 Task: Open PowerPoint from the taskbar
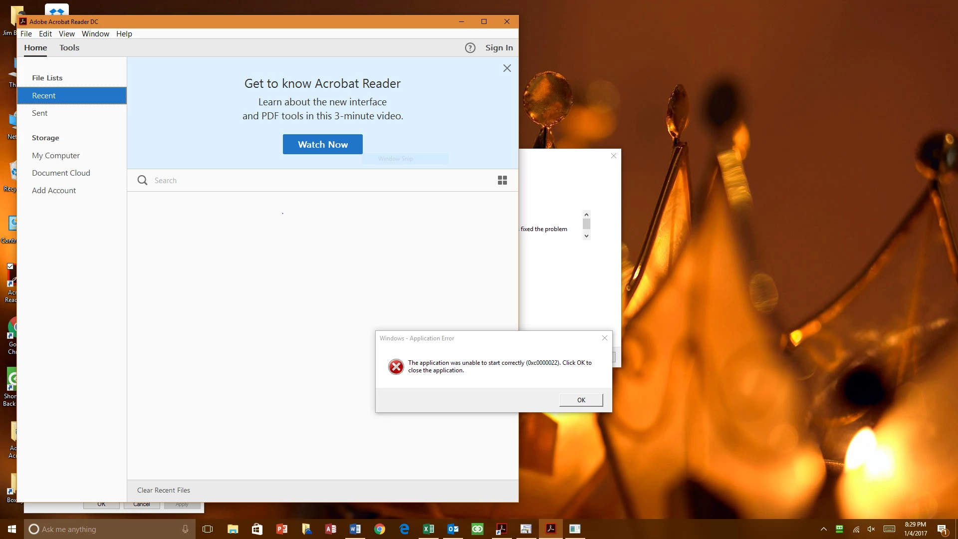282,529
